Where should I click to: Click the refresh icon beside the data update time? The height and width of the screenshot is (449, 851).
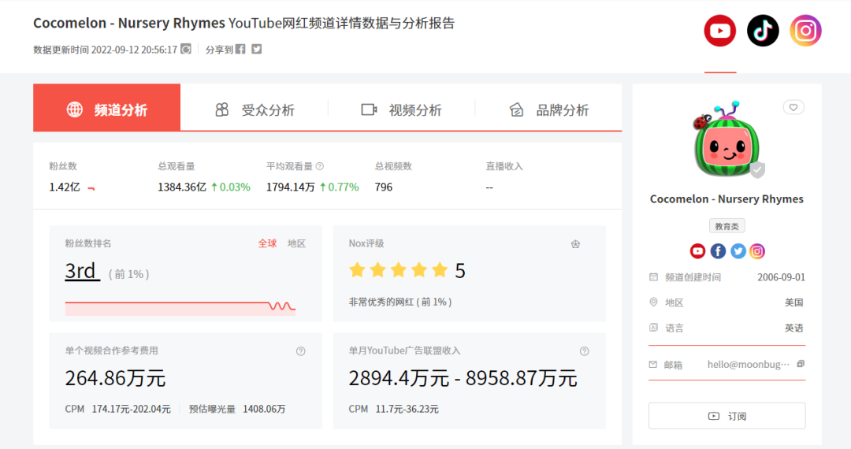[x=186, y=49]
